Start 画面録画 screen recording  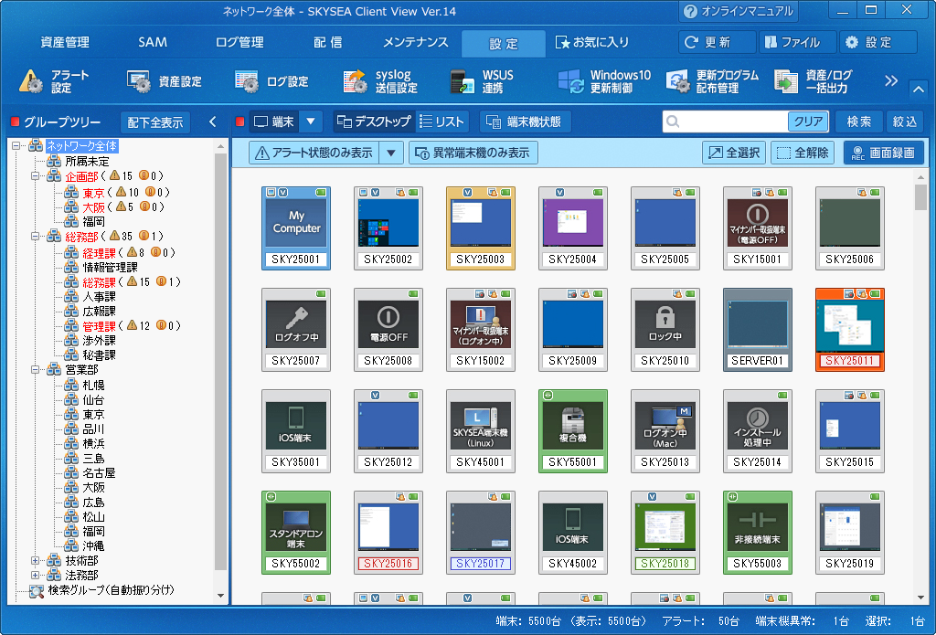(884, 153)
